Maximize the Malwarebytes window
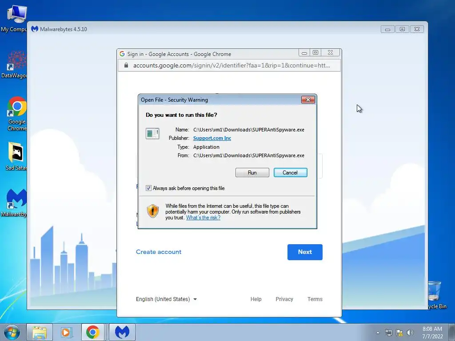Viewport: 455px width, 341px height. point(402,29)
